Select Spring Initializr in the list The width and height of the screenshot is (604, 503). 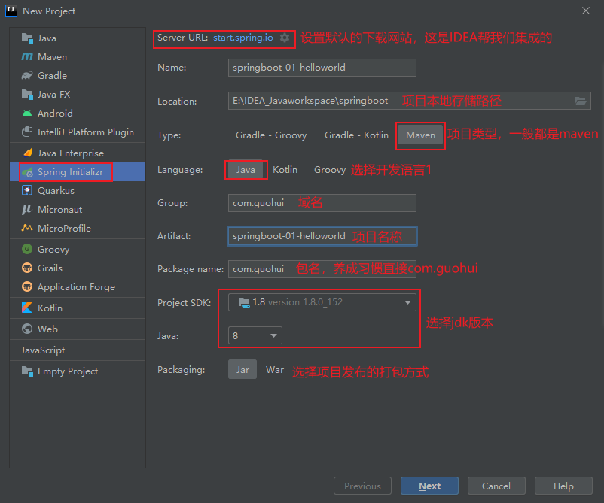[x=78, y=172]
